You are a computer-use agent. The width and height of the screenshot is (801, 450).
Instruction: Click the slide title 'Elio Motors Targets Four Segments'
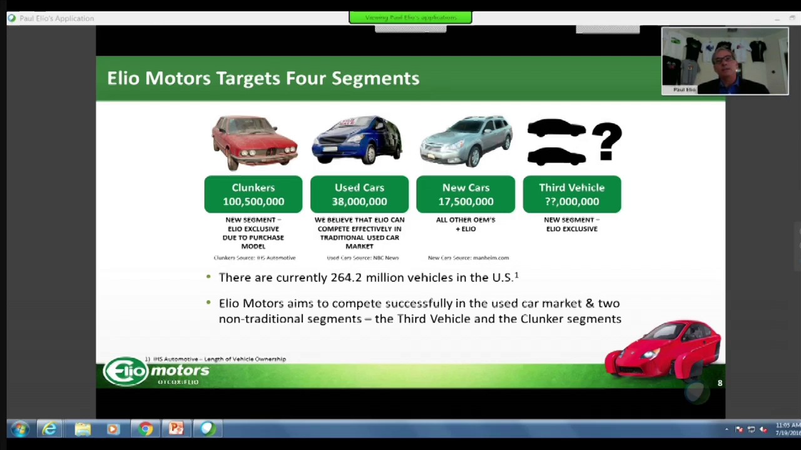(263, 78)
